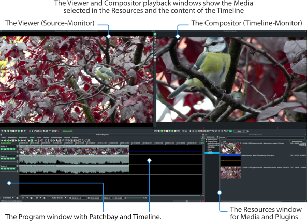This screenshot has width=307, height=221.
Task: Select Etiketten folder in Resources
Action: point(211,147)
